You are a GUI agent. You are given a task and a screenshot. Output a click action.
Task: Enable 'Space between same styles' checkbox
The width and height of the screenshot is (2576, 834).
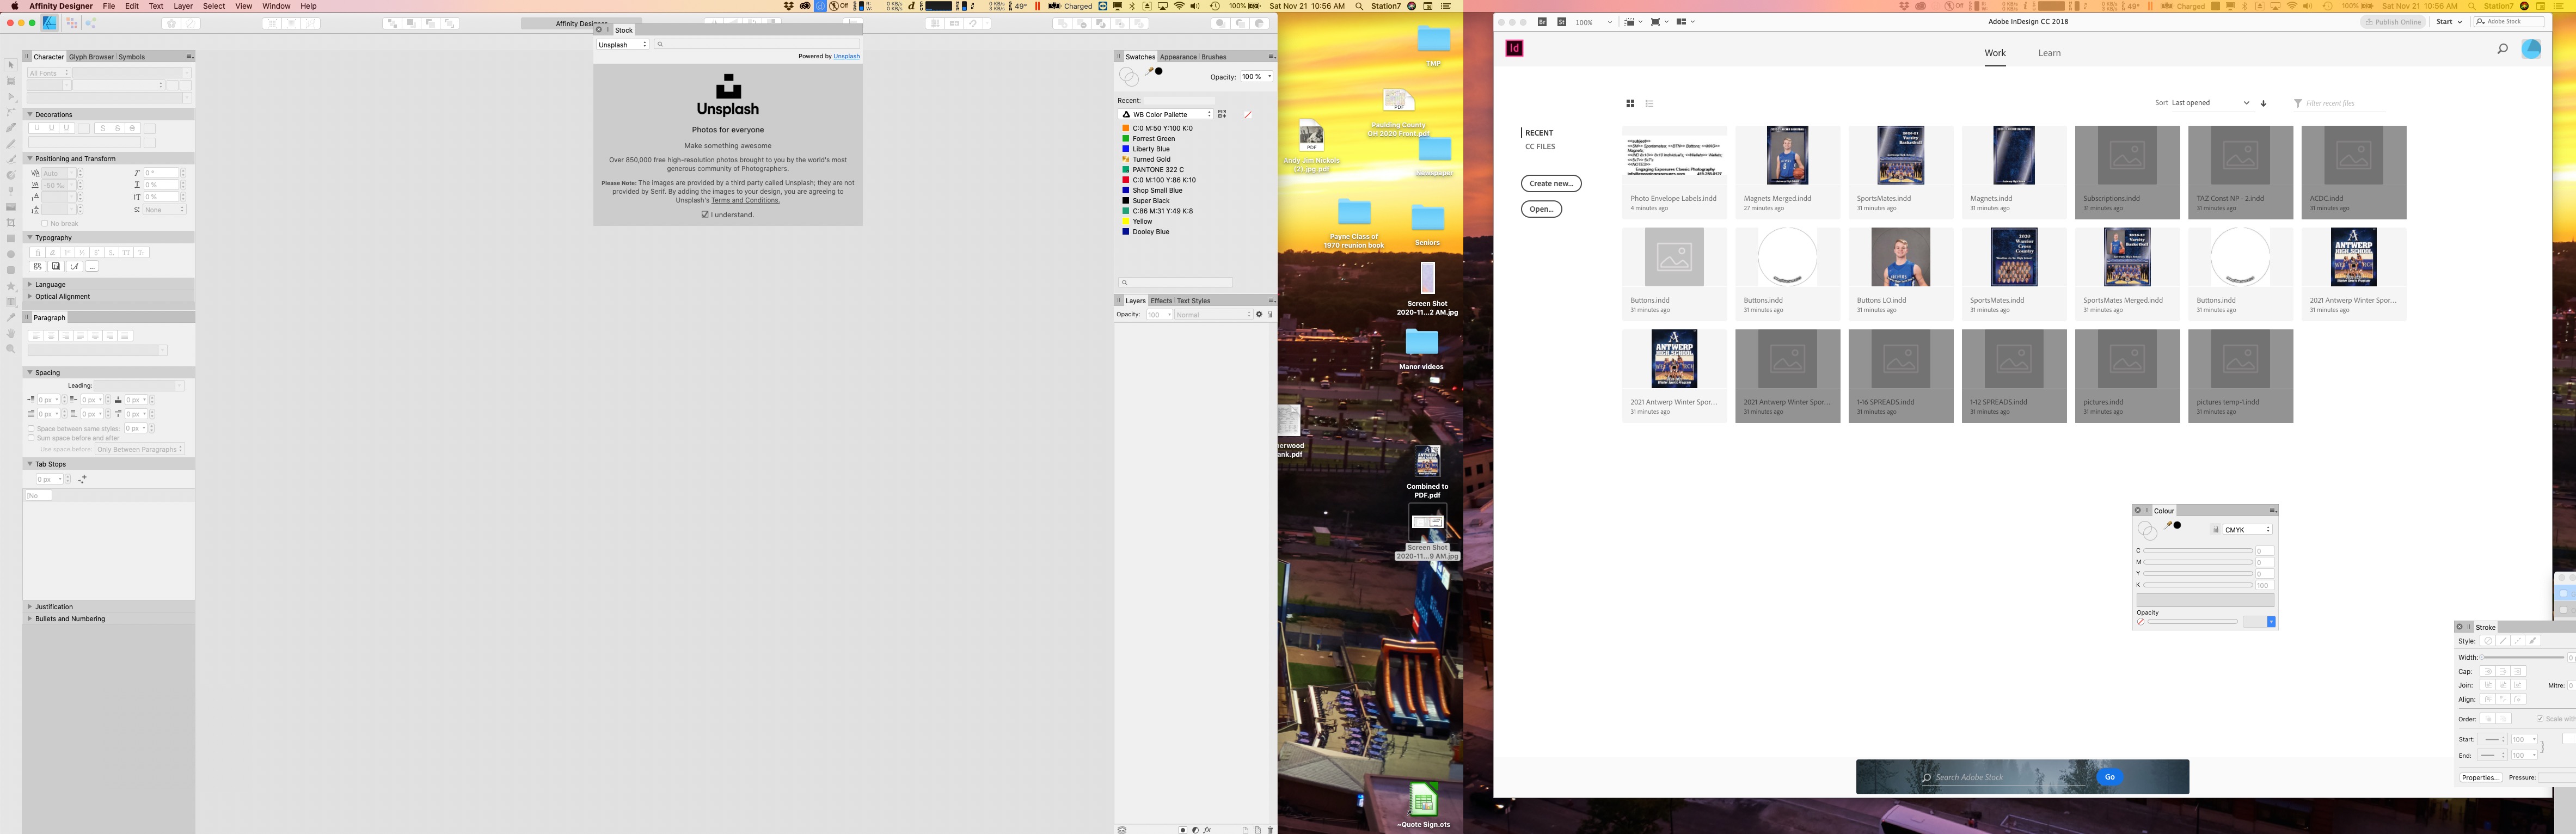(x=31, y=428)
